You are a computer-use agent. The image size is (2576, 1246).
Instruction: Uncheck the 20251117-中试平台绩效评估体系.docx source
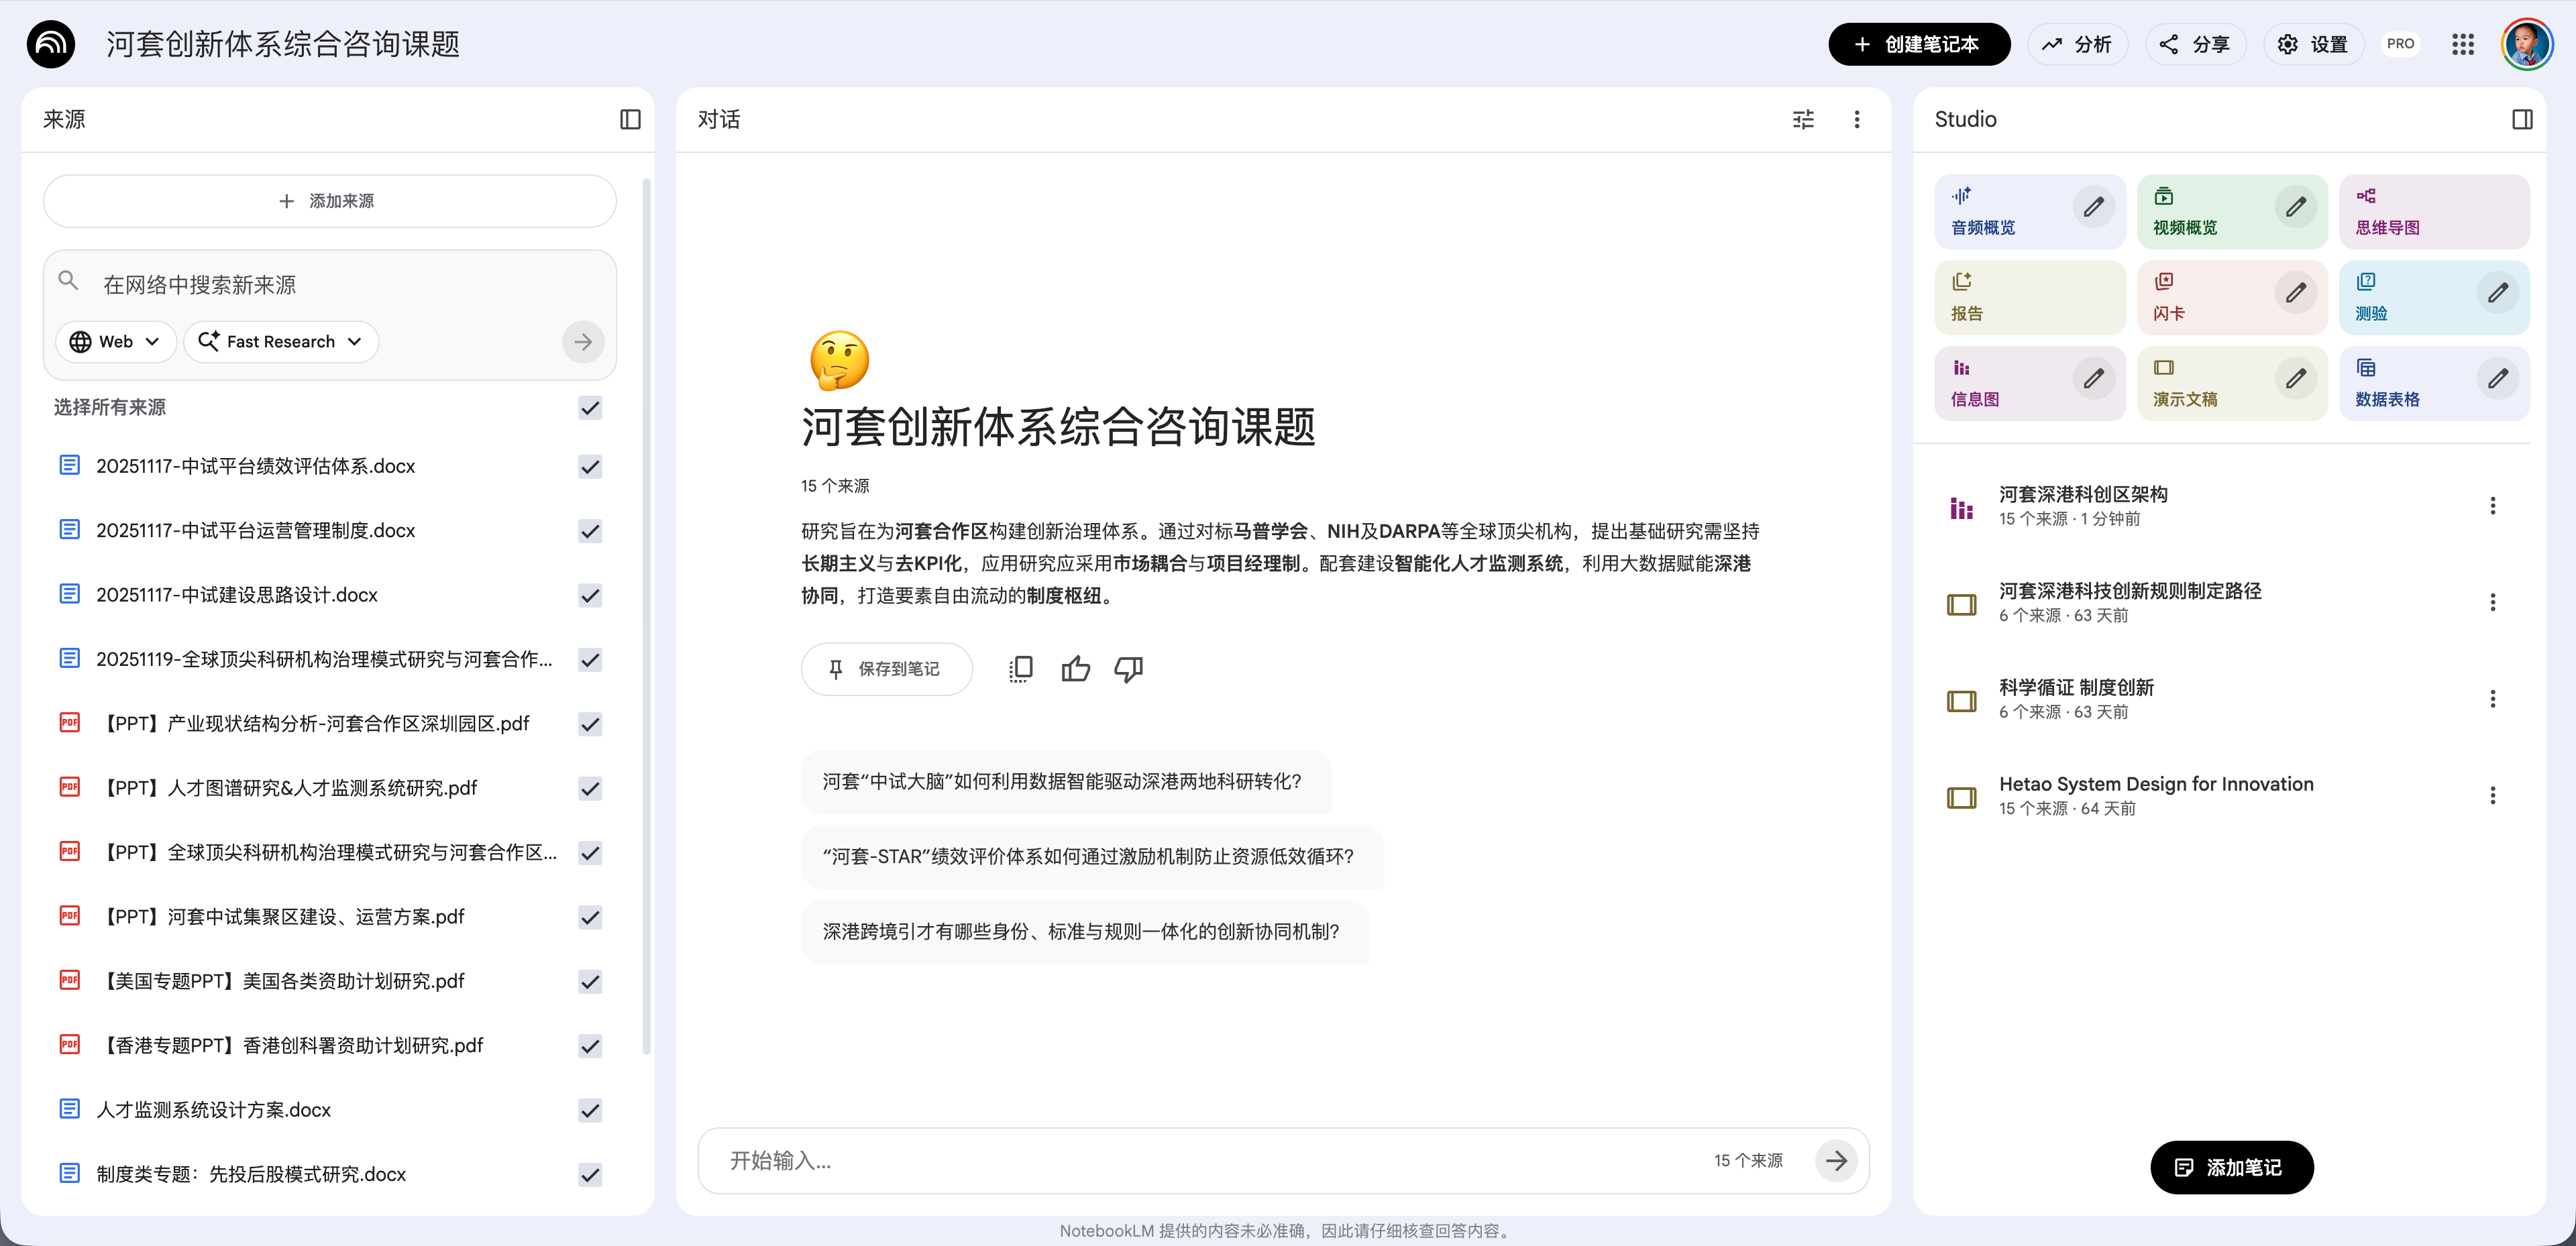(x=590, y=466)
